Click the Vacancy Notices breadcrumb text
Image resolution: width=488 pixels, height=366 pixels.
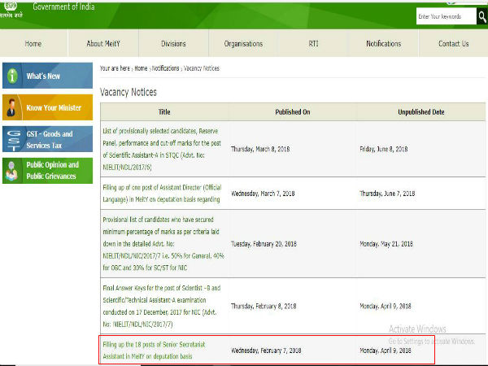[202, 68]
